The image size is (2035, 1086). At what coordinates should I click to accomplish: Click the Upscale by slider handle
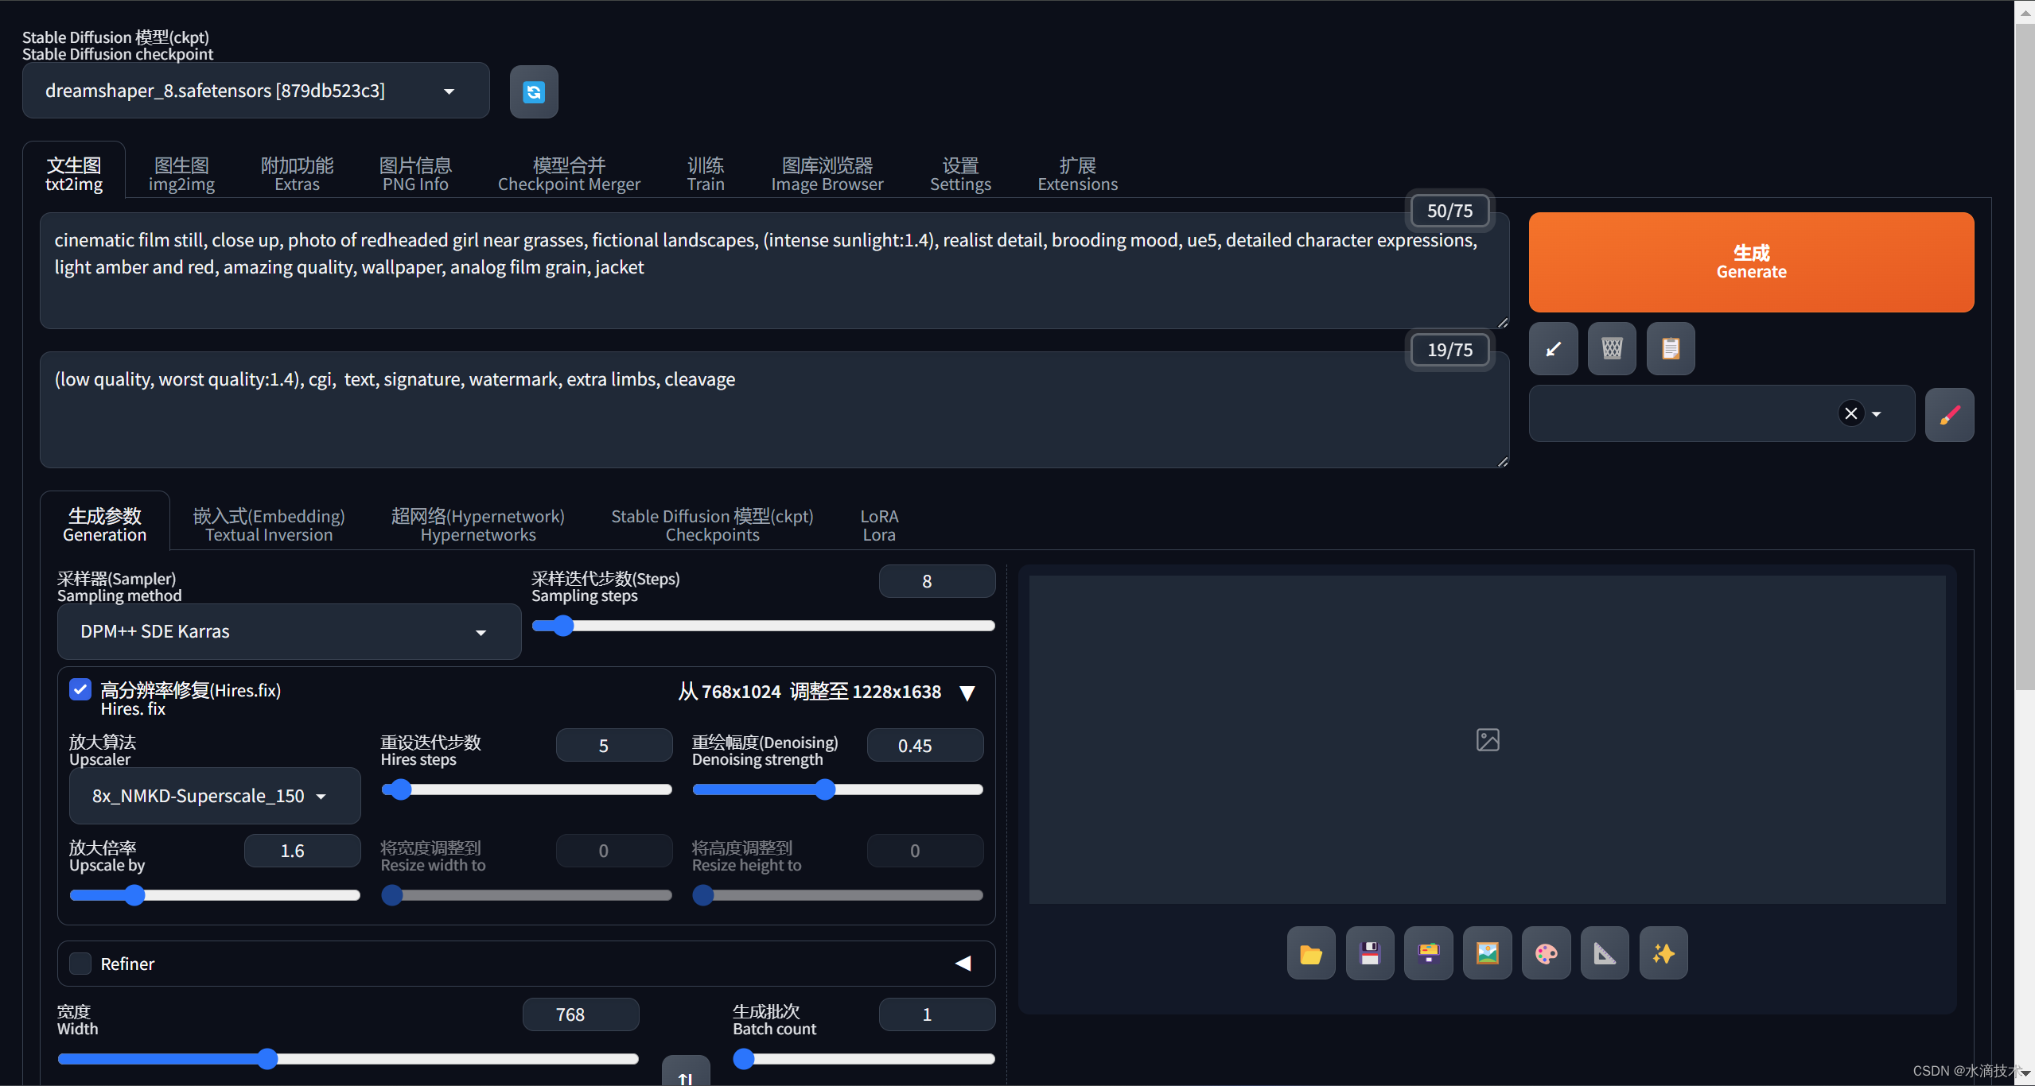coord(134,895)
